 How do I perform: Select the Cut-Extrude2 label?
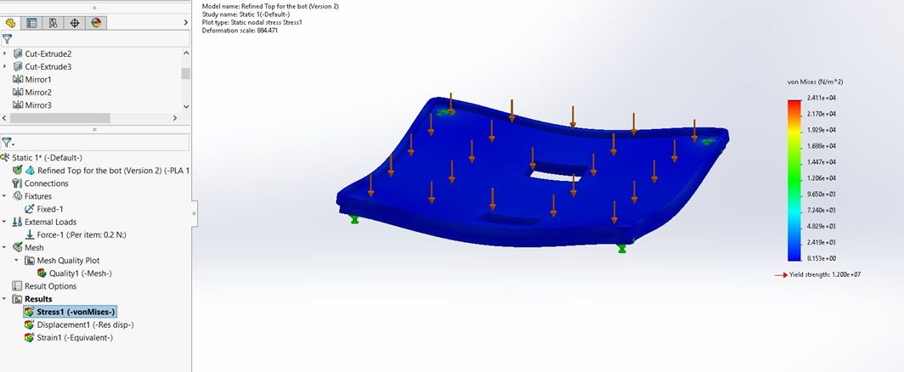(x=48, y=54)
